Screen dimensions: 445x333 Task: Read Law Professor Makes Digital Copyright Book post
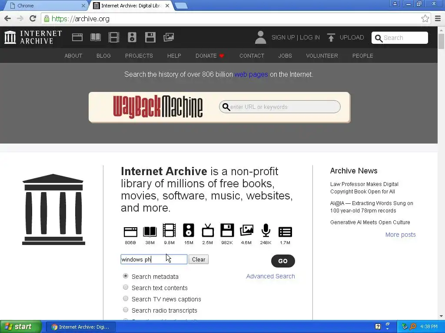tap(364, 188)
